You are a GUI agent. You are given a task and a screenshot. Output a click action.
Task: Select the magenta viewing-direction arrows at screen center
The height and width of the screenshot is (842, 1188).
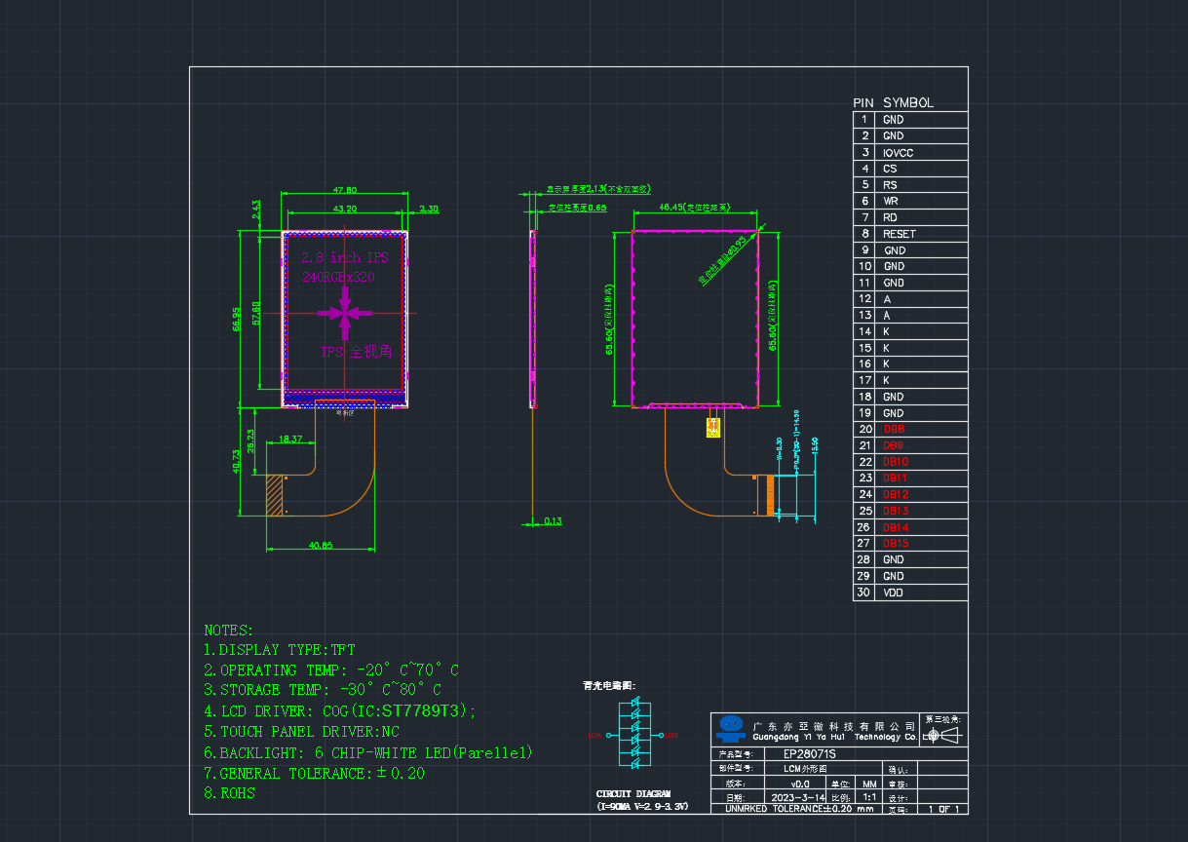tap(346, 313)
